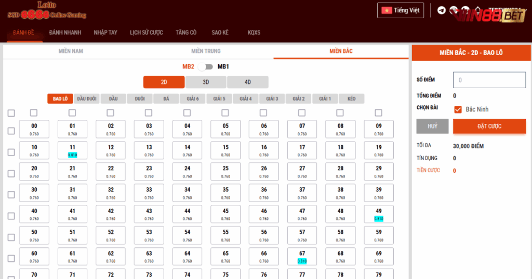
Task: Click the Telegram icon in header
Action: [x=442, y=10]
